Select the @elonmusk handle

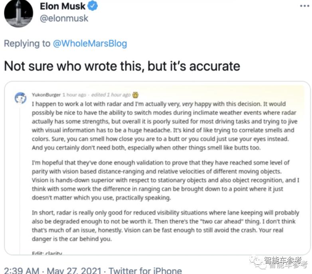coord(64,18)
